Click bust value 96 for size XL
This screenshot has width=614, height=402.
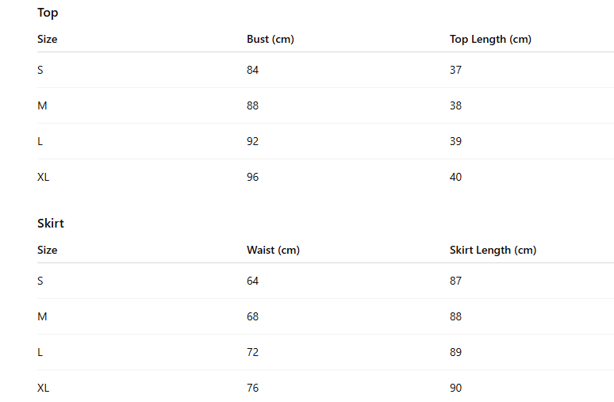click(x=253, y=178)
